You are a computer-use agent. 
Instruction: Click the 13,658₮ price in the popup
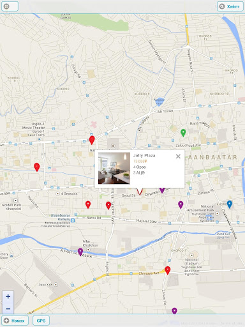coord(140,161)
